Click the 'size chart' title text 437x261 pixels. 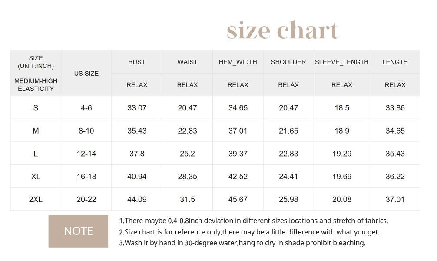pos(283,30)
